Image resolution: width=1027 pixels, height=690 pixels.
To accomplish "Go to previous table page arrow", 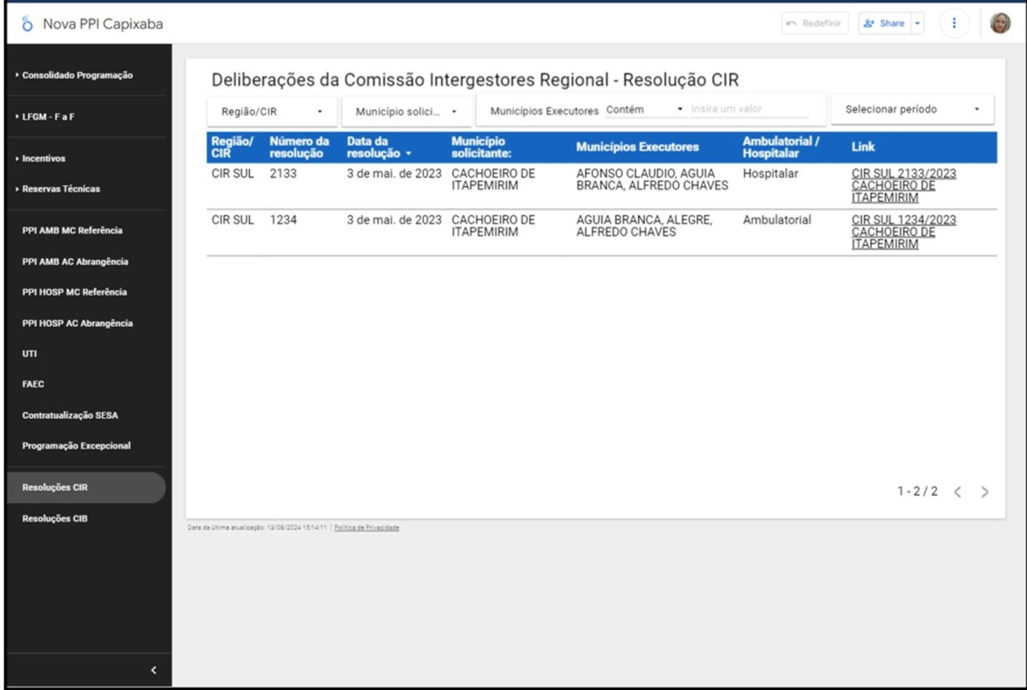I will coord(958,492).
